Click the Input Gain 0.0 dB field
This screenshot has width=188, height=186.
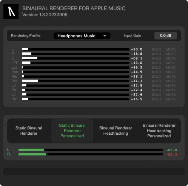tap(166, 35)
